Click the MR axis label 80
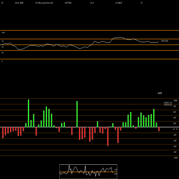This screenshot has width=179, height=179. [x=175, y=106]
